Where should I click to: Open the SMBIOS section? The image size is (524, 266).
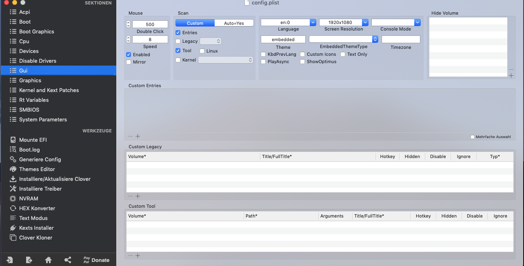(x=58, y=110)
